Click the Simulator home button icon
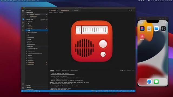Viewport: 173px width, 97px height. pos(160,18)
